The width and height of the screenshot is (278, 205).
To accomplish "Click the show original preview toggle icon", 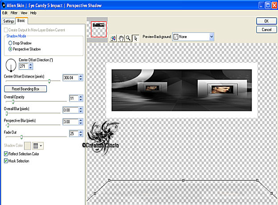I will (x=113, y=38).
